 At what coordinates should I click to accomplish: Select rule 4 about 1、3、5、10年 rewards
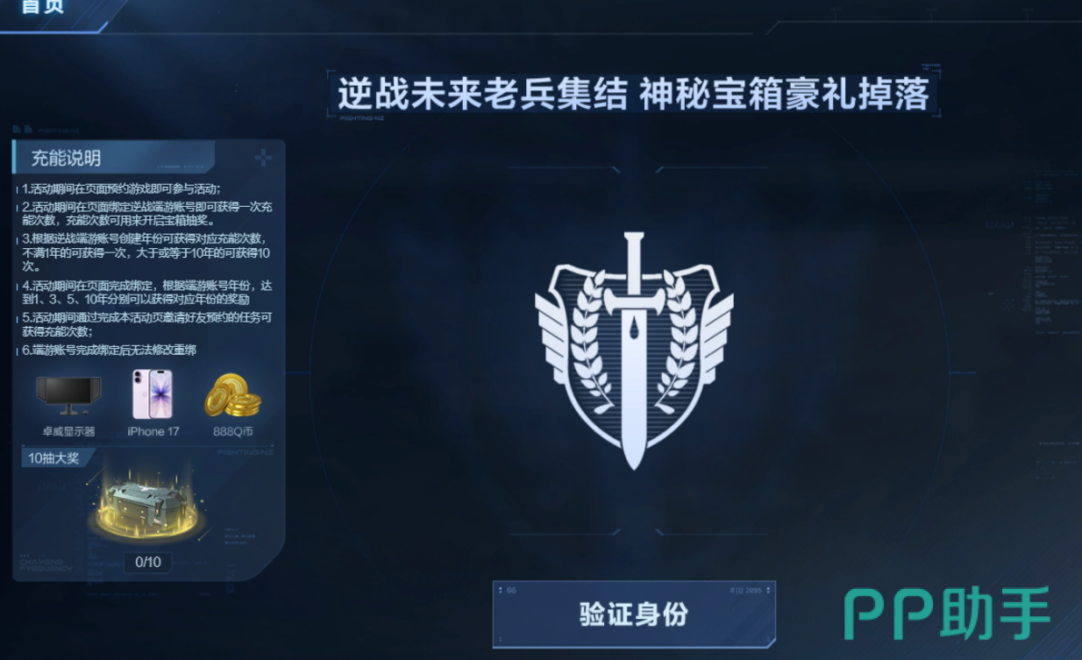pyautogui.click(x=146, y=292)
